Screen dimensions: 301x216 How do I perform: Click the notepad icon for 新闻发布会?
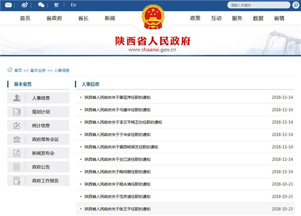pyautogui.click(x=17, y=153)
